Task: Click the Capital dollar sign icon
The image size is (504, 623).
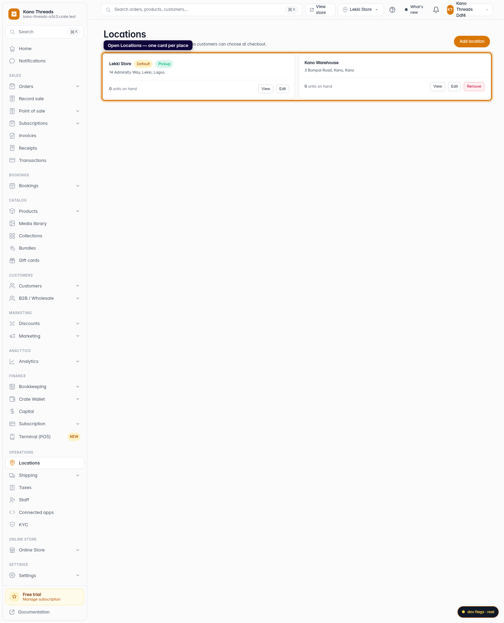Action: coord(12,412)
